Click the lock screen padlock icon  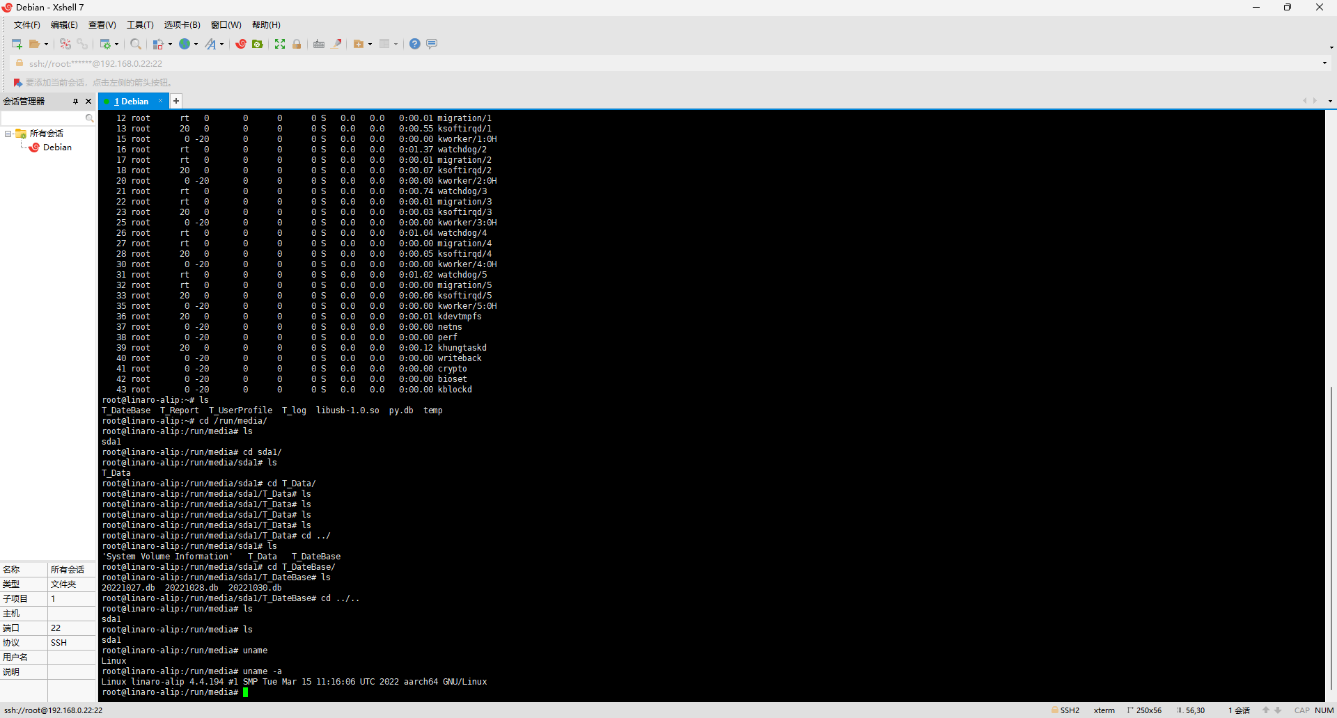[x=297, y=44]
